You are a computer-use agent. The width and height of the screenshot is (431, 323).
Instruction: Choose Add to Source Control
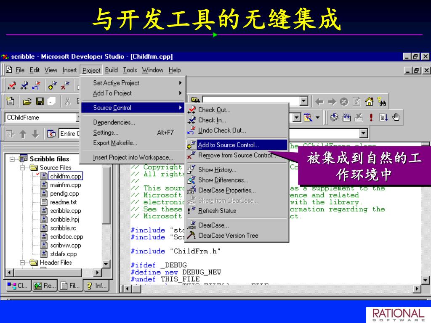pyautogui.click(x=237, y=145)
